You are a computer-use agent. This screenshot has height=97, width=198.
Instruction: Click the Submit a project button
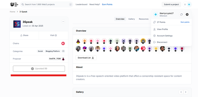(171, 4)
